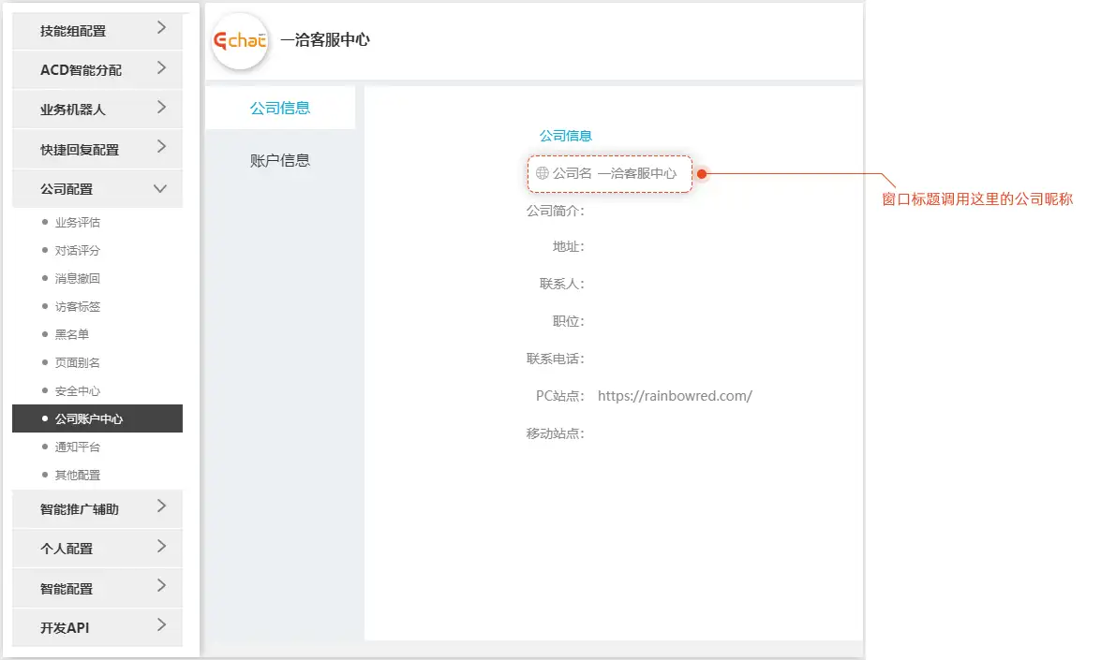Open the ACD智能分配 menu
This screenshot has width=1101, height=660.
coord(97,69)
